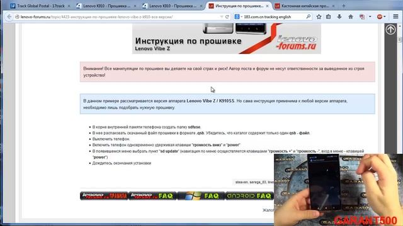
Task: Open the Firefox hamburger menu
Action: point(395,17)
